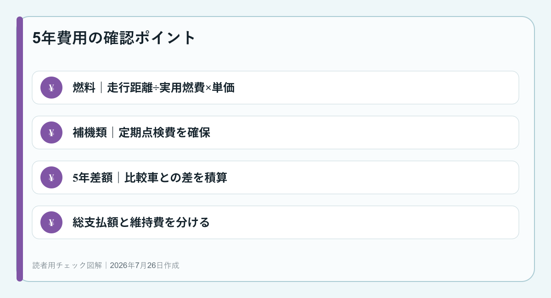Select the 比較車との差を積算 text

coord(176,177)
